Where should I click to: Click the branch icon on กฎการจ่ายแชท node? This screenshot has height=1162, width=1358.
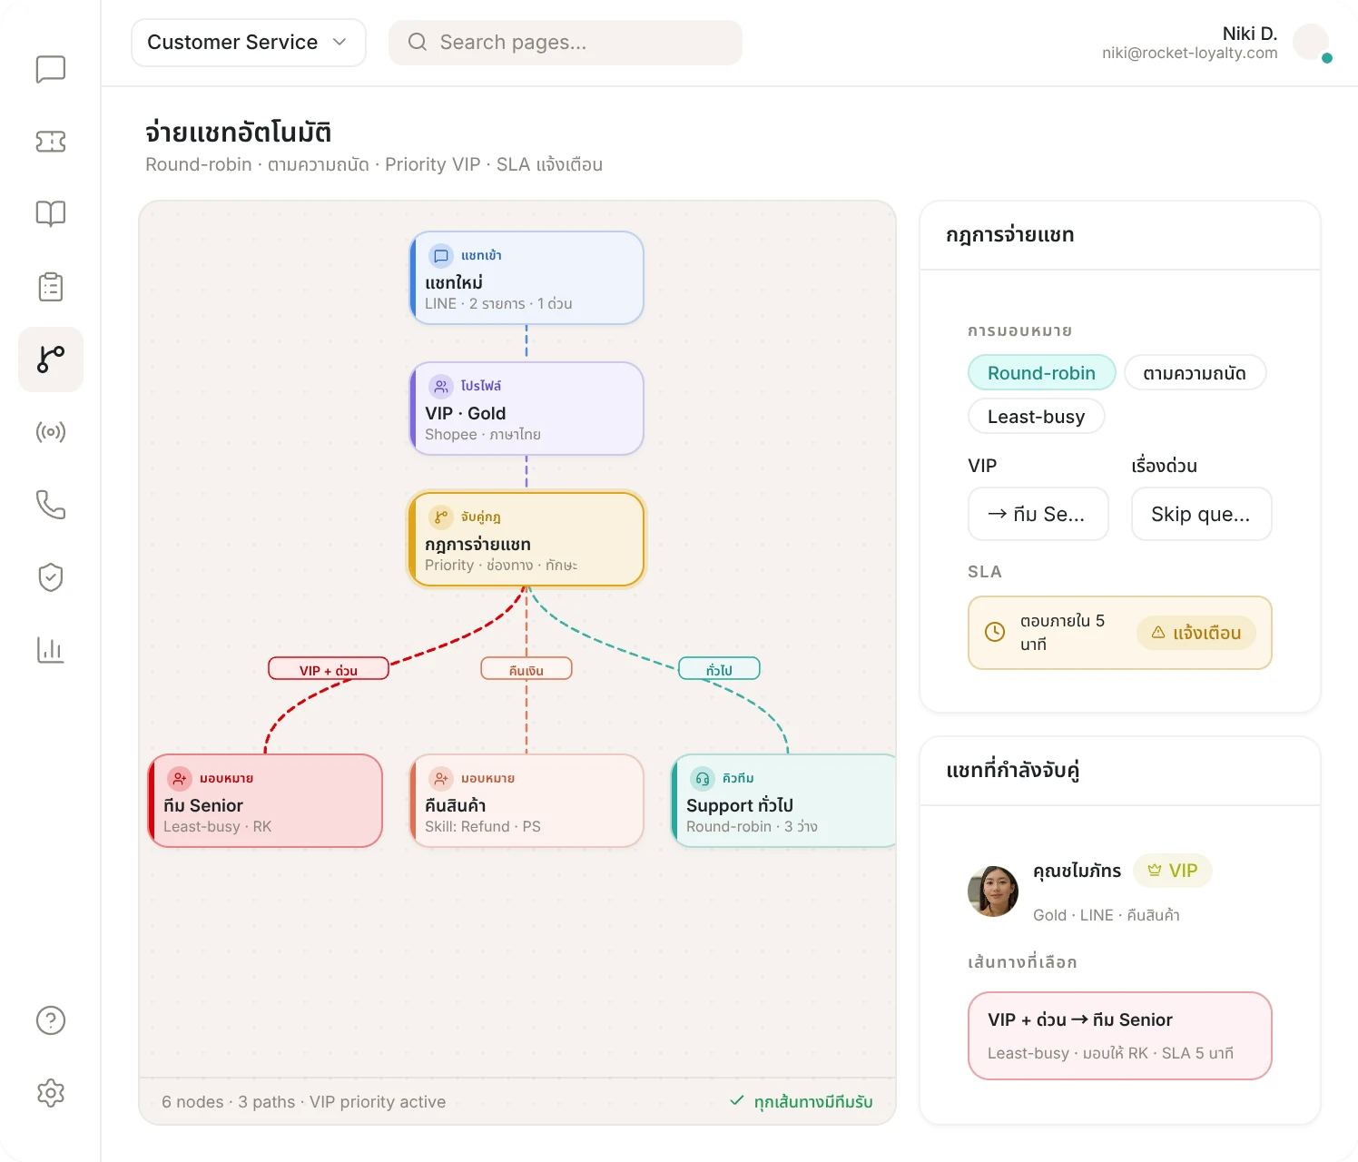pos(441,517)
